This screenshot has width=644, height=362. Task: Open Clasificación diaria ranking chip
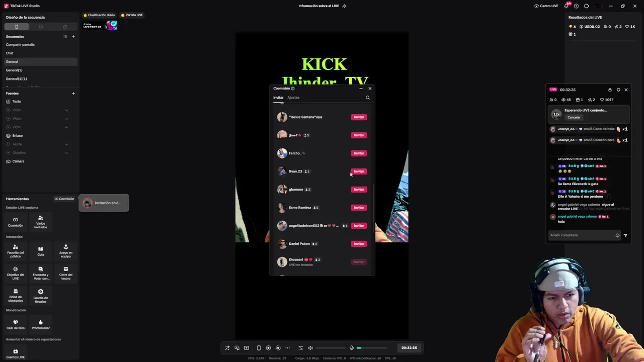click(x=99, y=15)
